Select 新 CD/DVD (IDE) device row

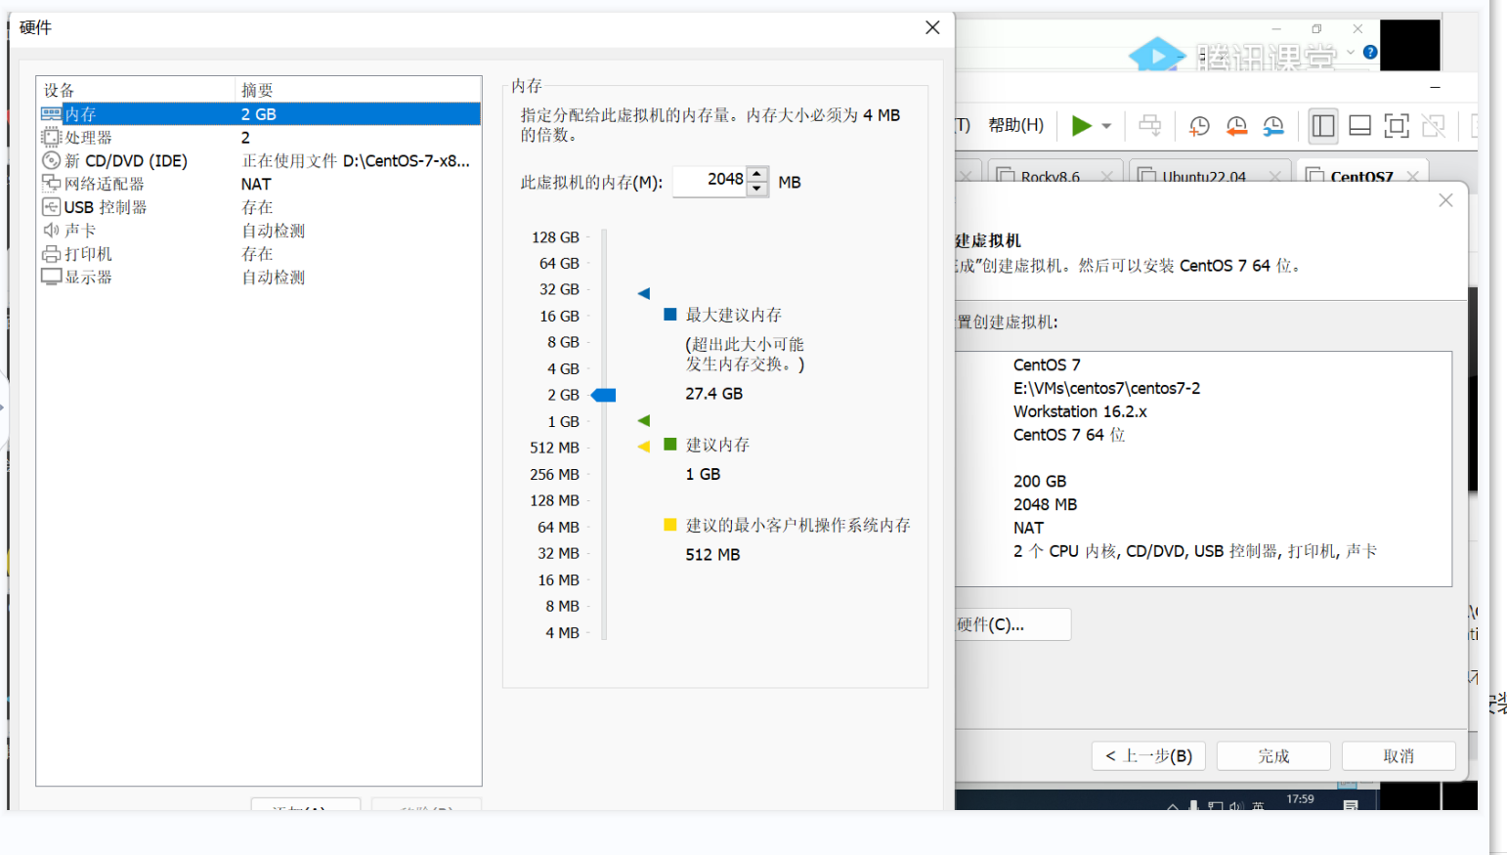259,160
